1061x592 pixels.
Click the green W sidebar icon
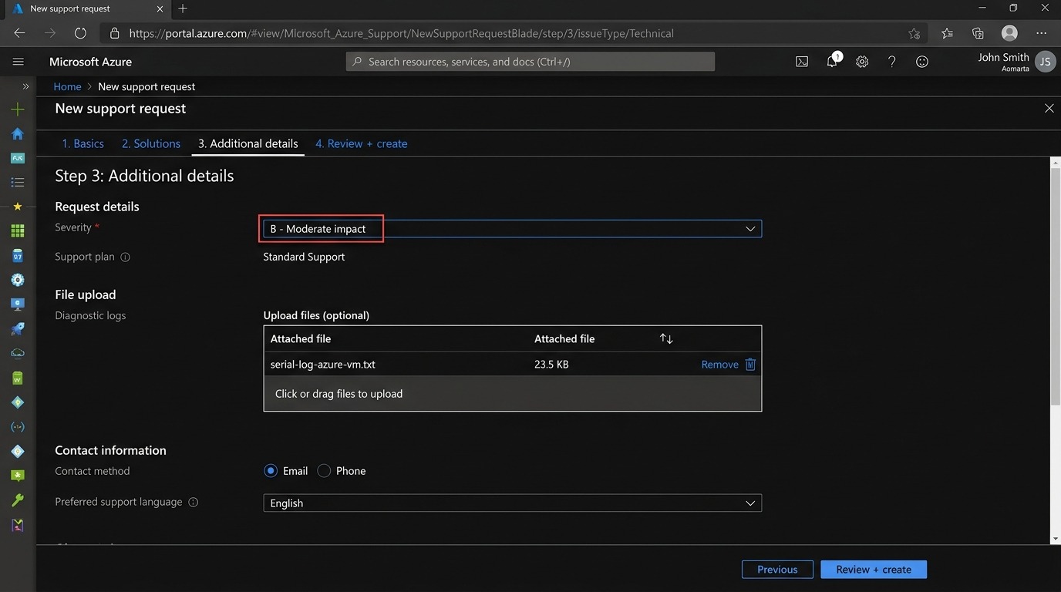point(18,378)
